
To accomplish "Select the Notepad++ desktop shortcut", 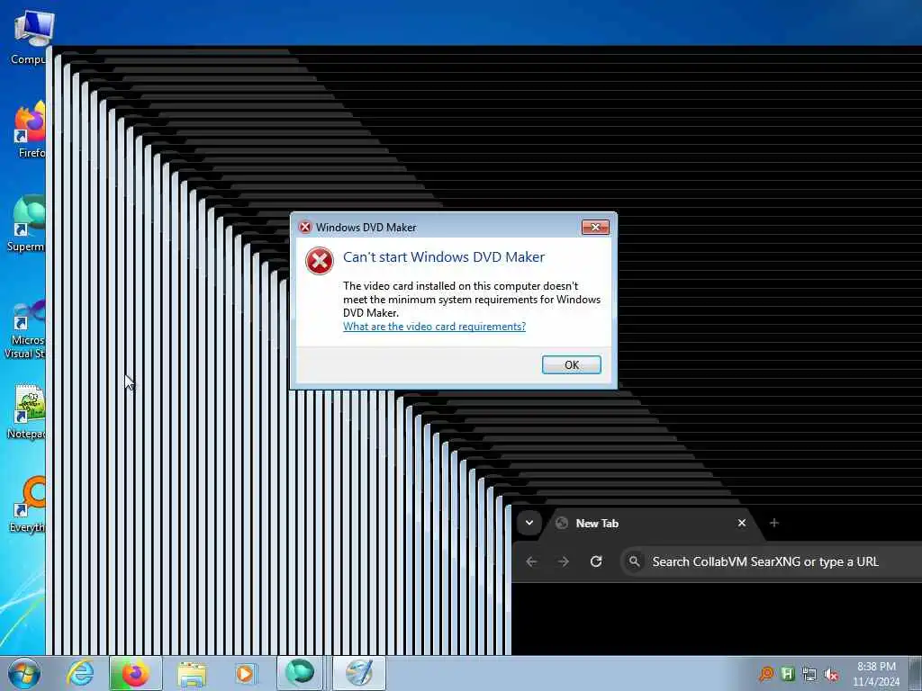I will point(26,411).
